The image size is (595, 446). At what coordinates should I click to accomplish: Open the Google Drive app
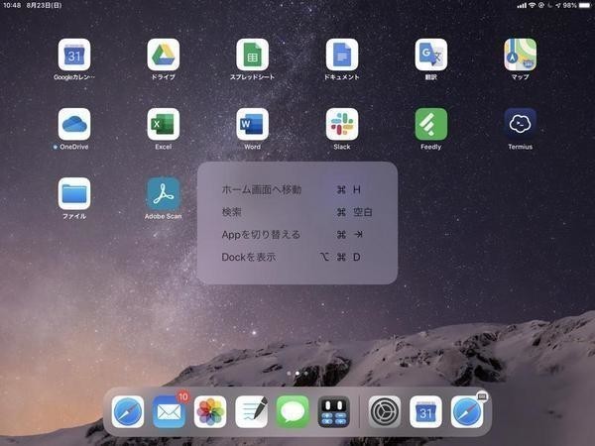tap(164, 55)
